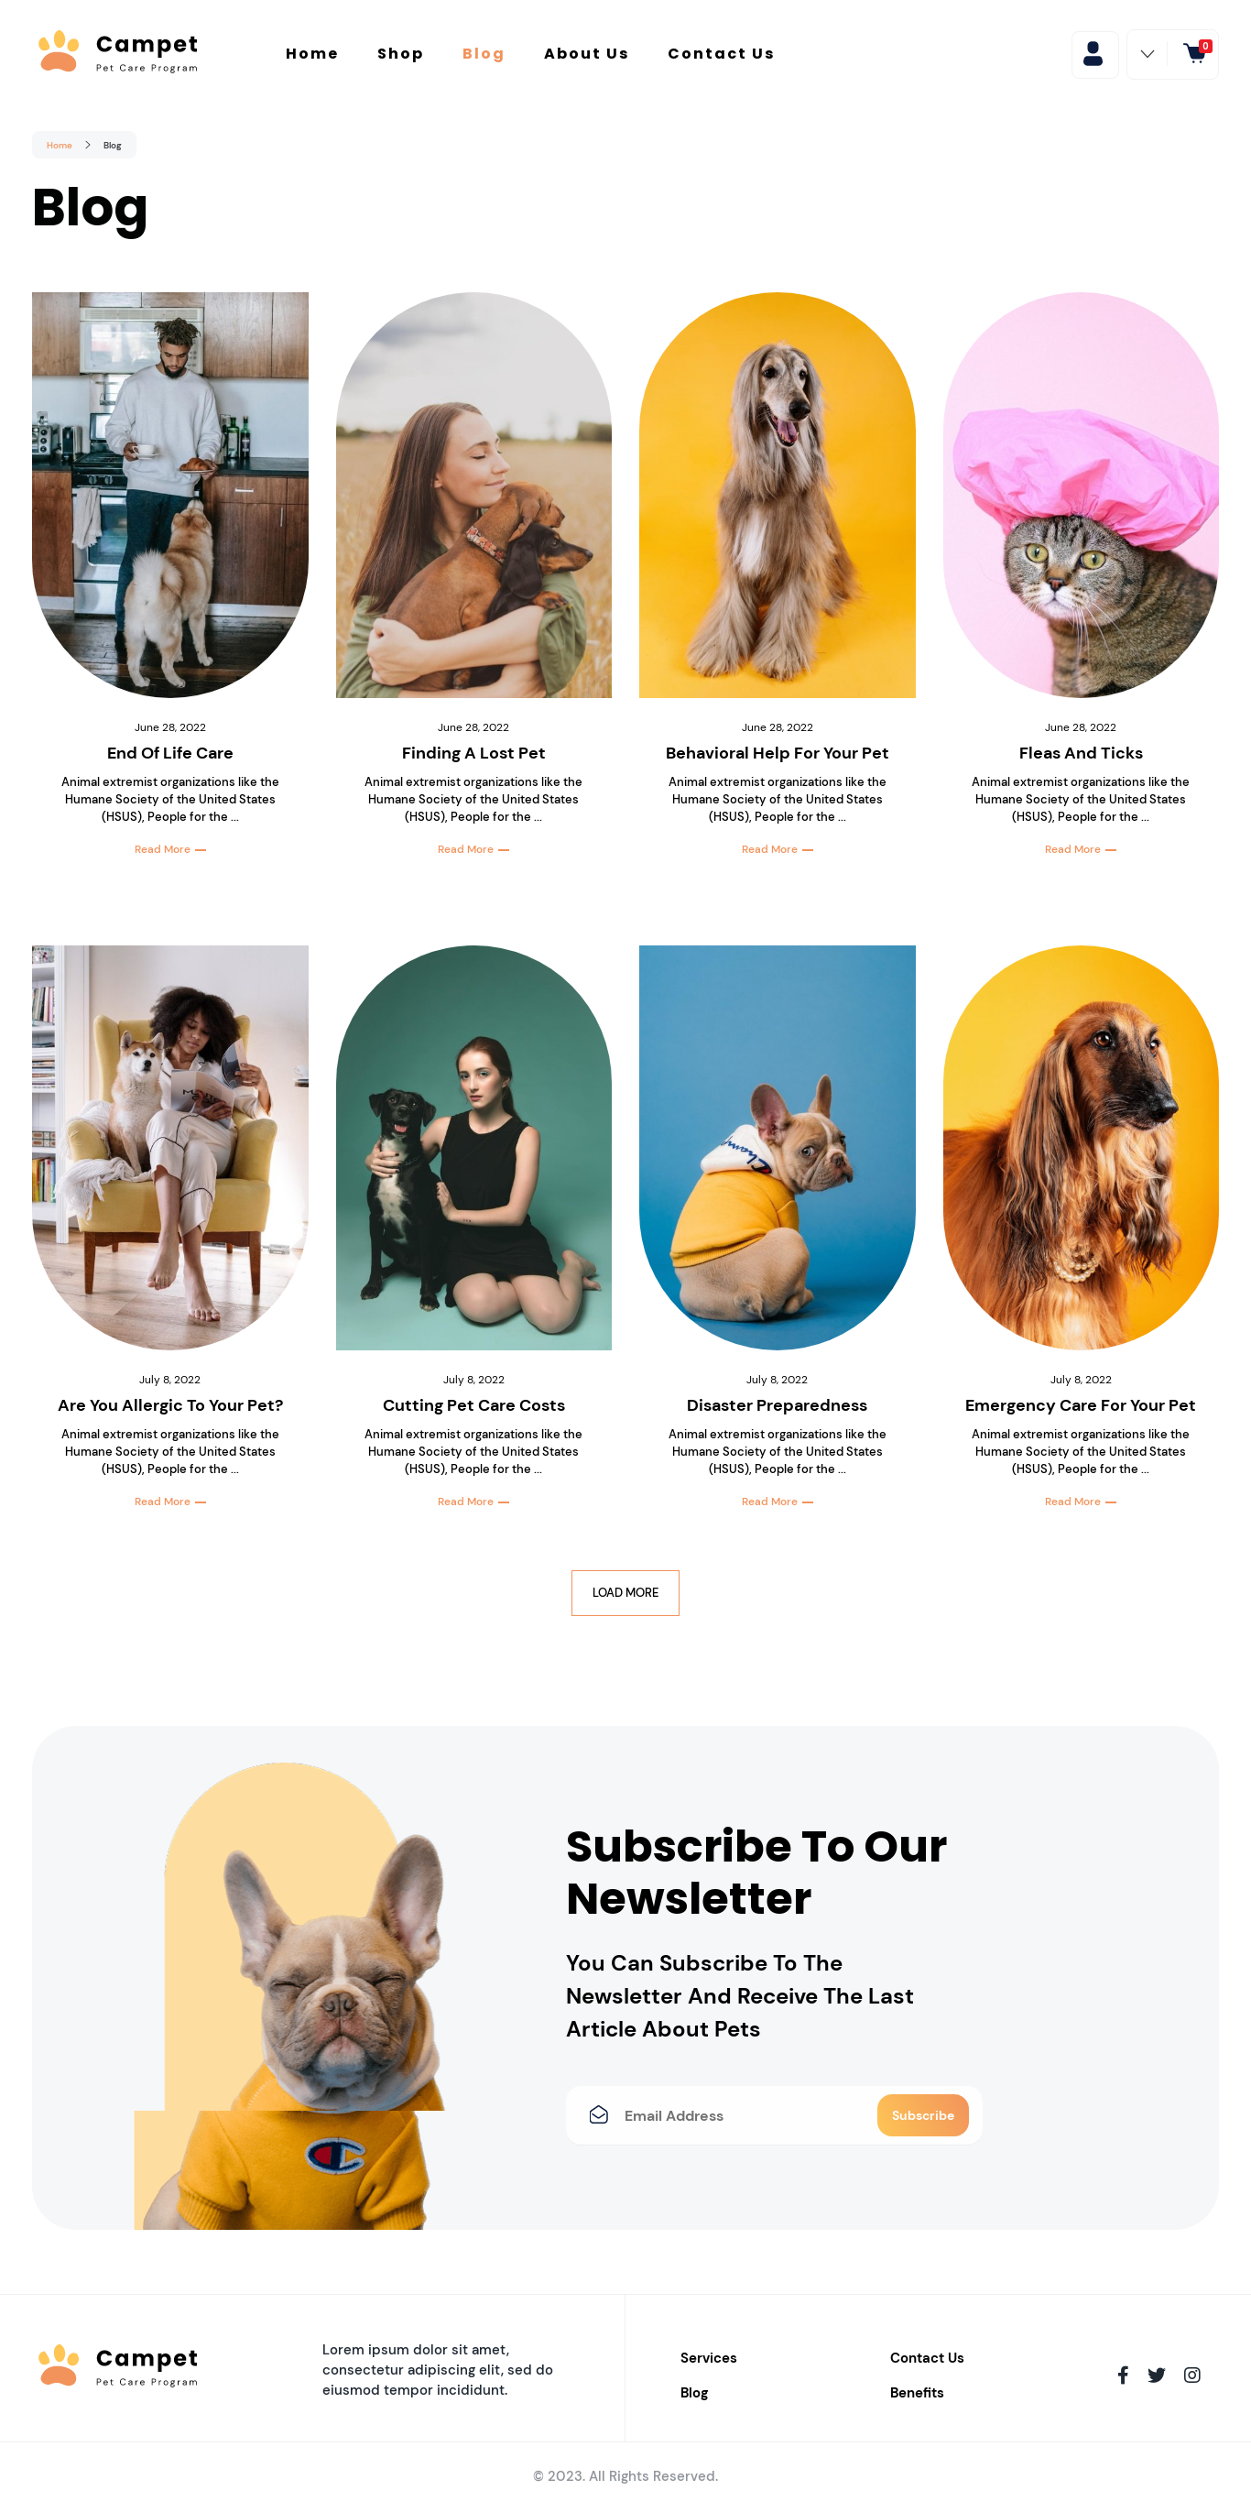Navigate to Contact Us in the top menu
This screenshot has height=2501, width=1251.
721,53
